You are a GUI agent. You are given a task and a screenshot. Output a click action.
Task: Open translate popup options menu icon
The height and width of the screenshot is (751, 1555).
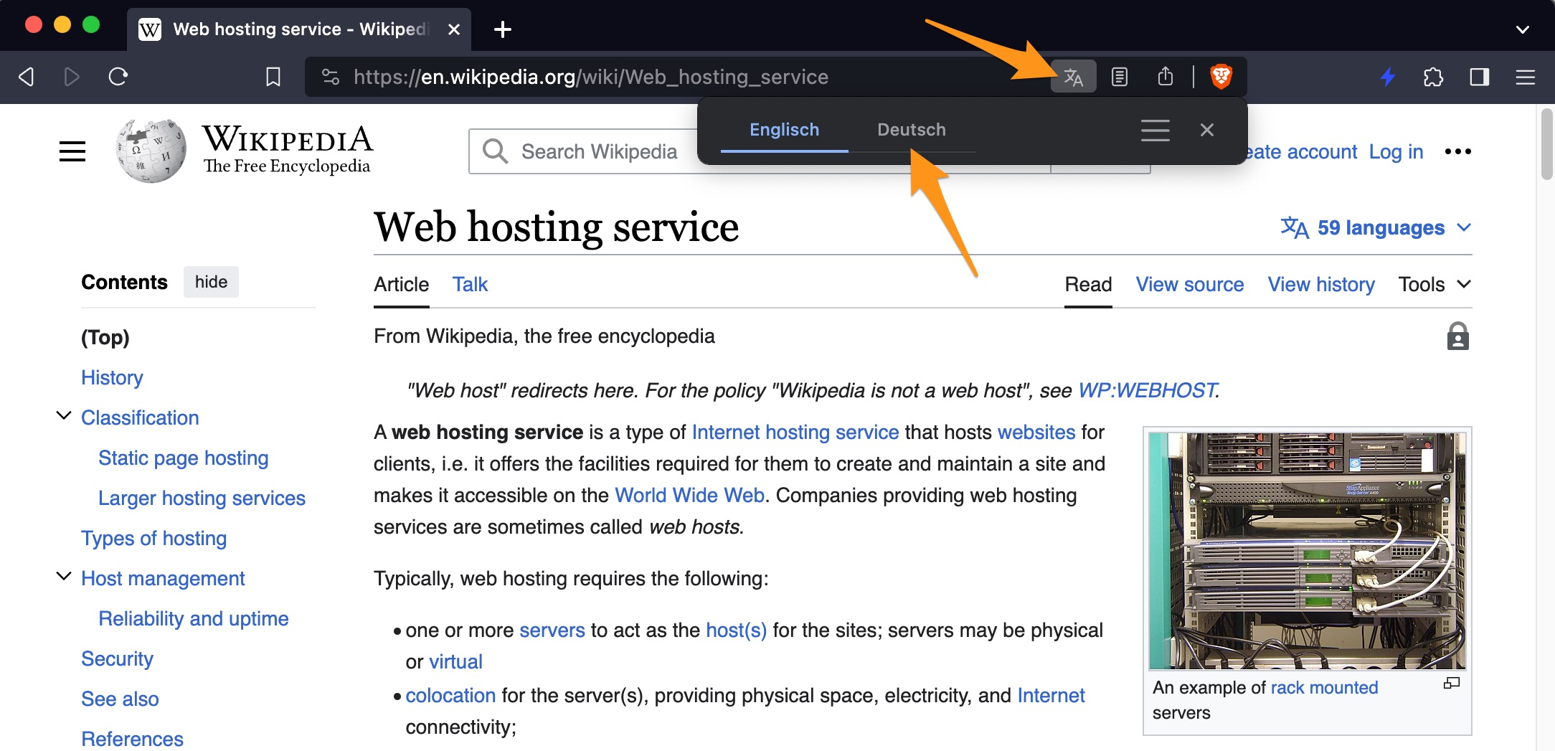point(1155,130)
